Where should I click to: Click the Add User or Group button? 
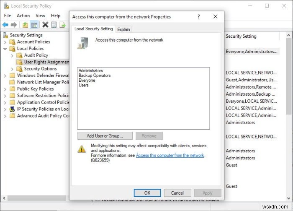[105, 136]
